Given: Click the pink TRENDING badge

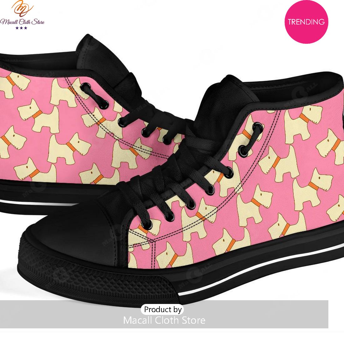Looking at the screenshot, I should click(306, 22).
